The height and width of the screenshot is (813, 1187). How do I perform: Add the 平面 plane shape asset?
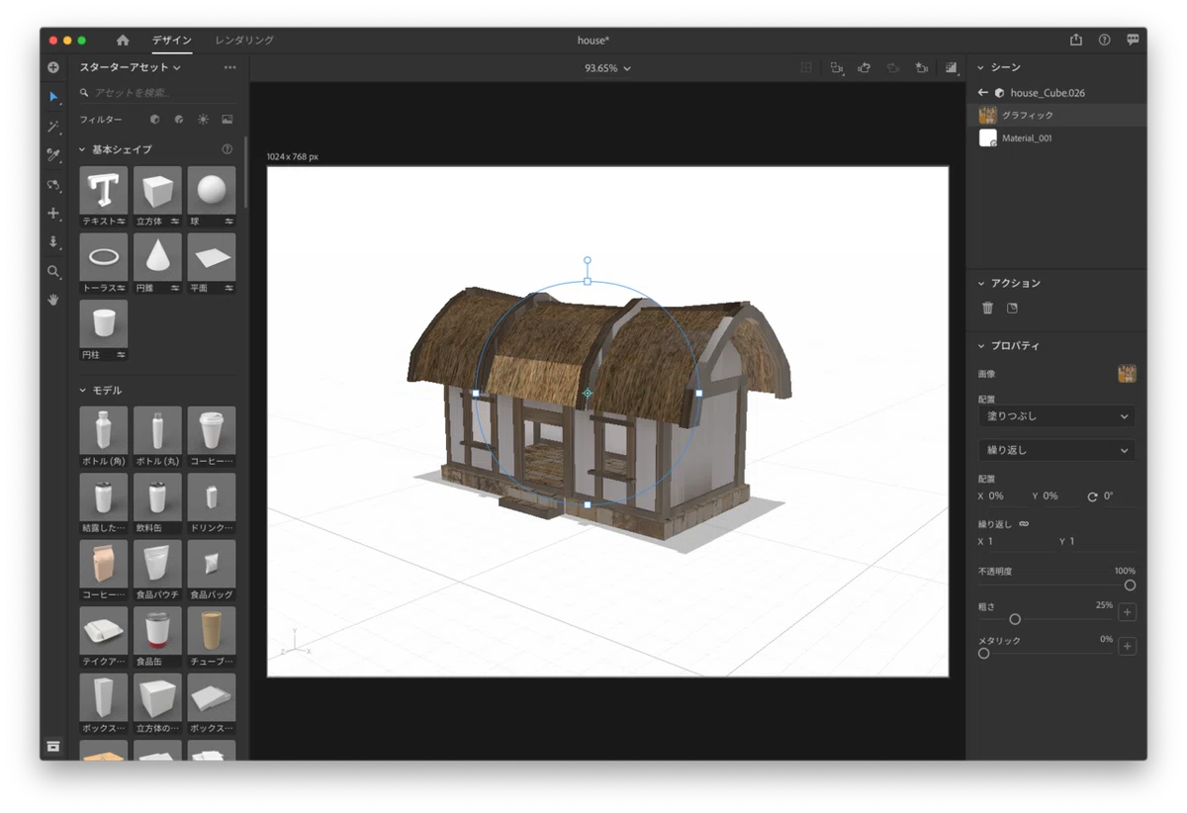[x=212, y=264]
